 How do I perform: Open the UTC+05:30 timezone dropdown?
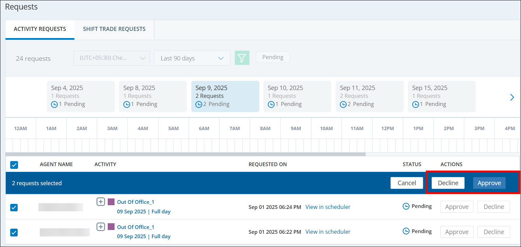click(111, 58)
